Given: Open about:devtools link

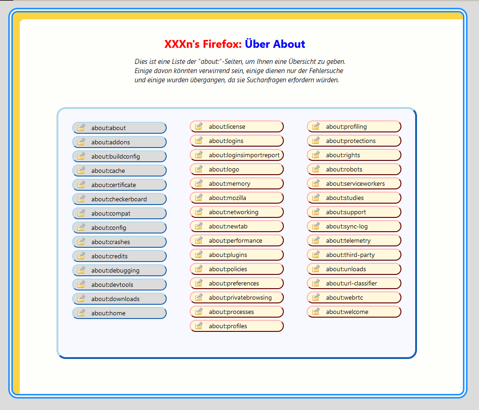Looking at the screenshot, I should pos(119,285).
